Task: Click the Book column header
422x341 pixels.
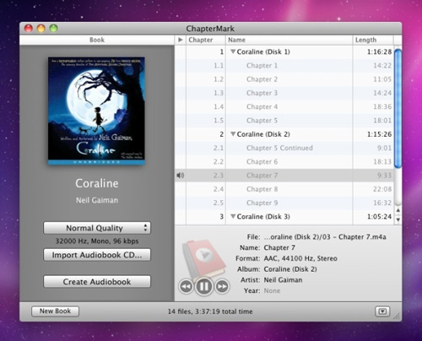Action: (97, 40)
